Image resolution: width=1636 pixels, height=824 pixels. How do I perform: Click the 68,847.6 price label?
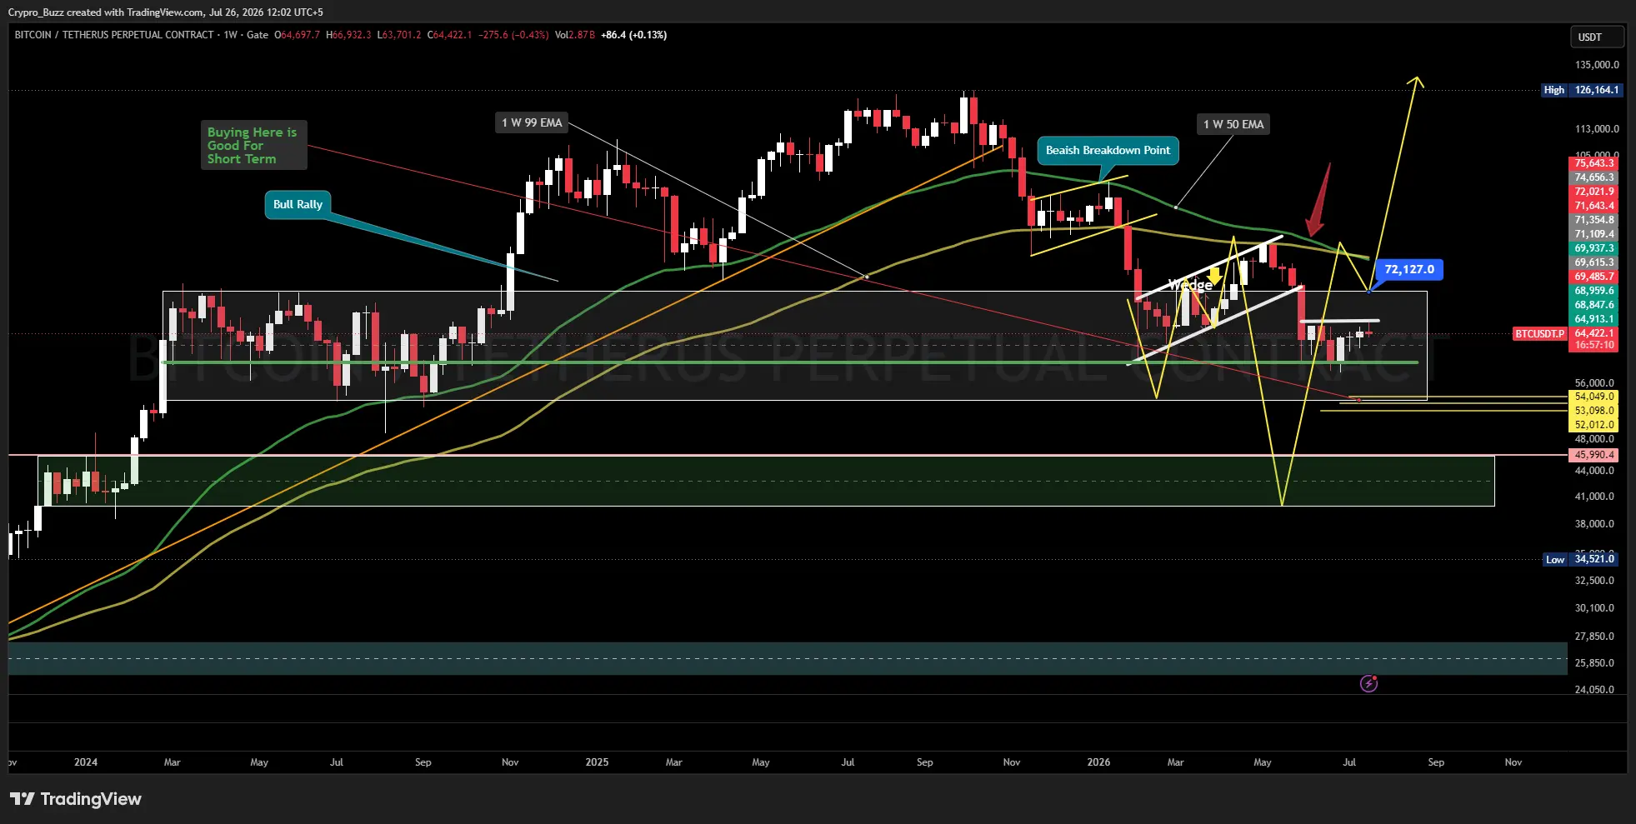tap(1593, 305)
